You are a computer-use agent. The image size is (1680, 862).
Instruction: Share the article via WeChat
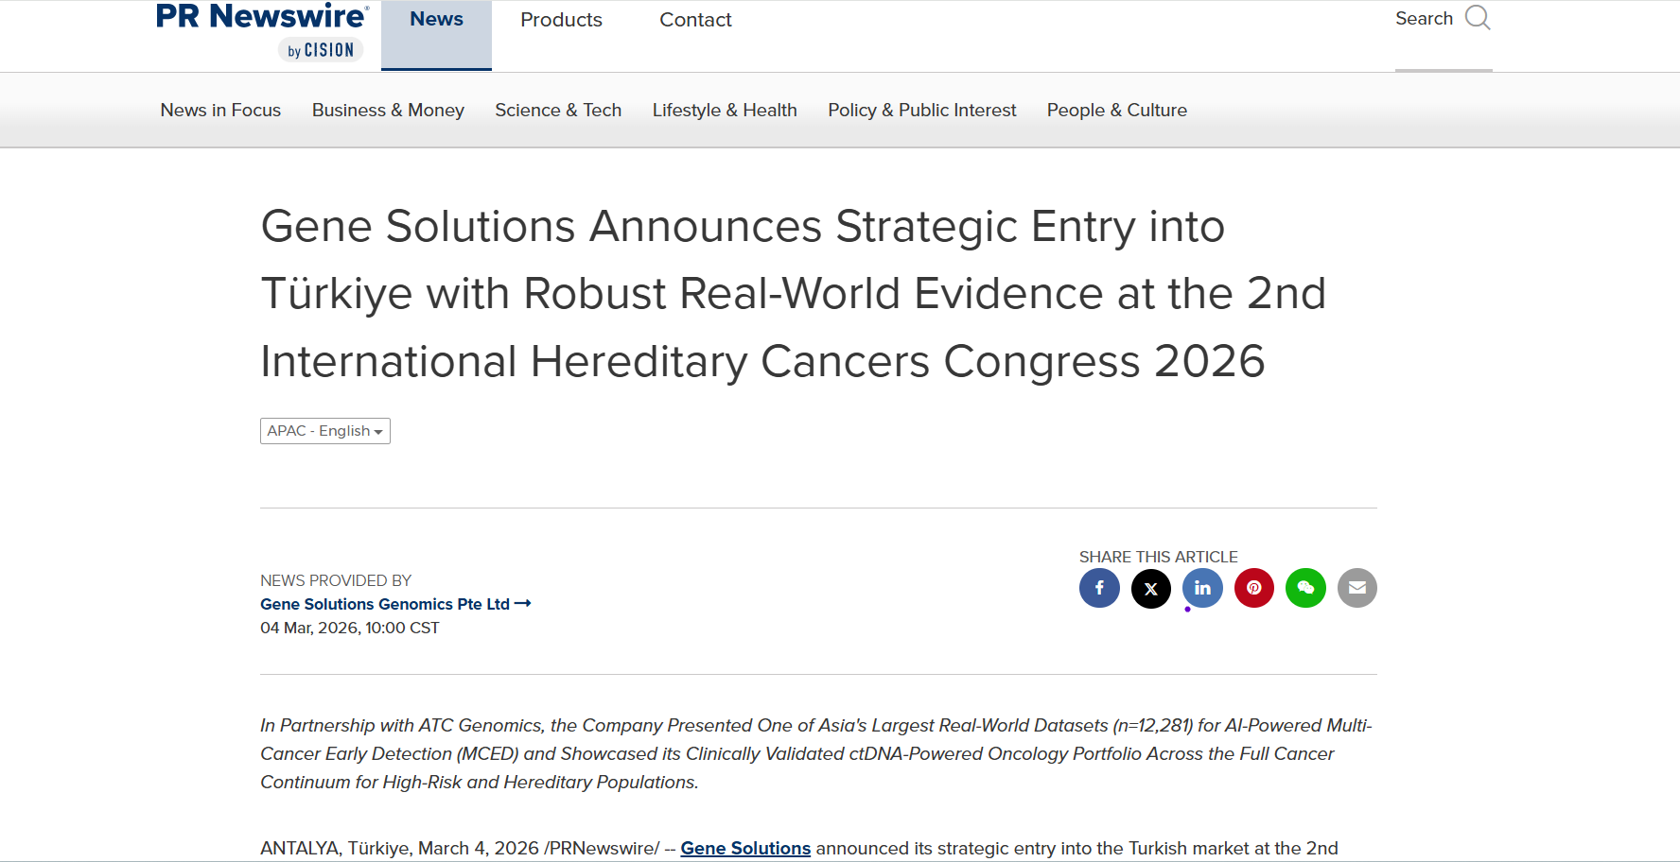(1305, 588)
